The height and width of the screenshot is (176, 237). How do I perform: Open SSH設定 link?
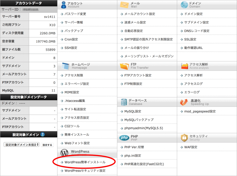[x=71, y=48]
